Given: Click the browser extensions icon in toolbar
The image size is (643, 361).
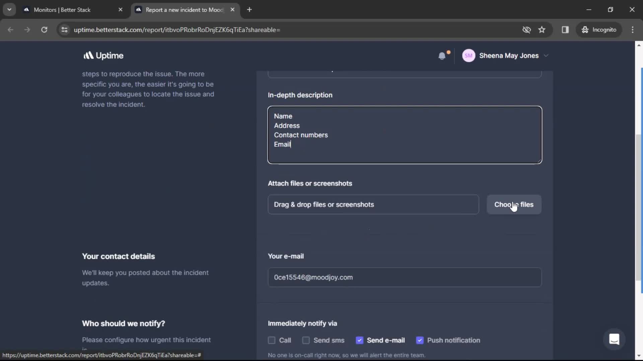Looking at the screenshot, I should pos(566,29).
